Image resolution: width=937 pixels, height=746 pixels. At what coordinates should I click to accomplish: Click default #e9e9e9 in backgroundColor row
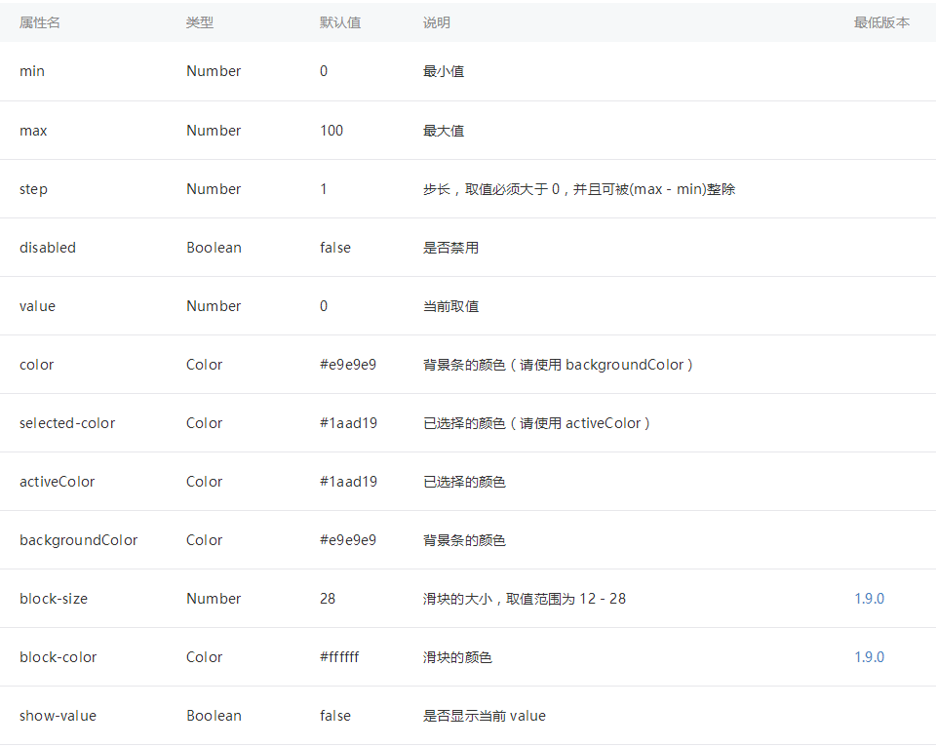point(348,540)
